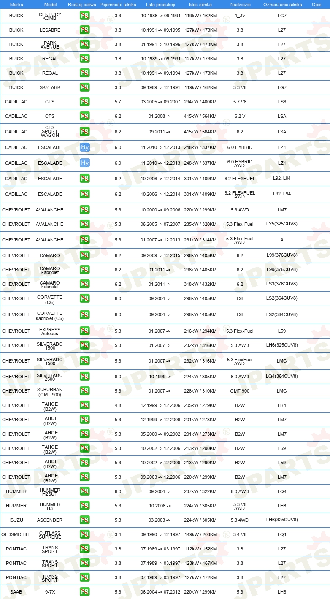Click the fuel icon in the BUICK SKYLARK row
The height and width of the screenshot is (599, 330).
[x=85, y=87]
